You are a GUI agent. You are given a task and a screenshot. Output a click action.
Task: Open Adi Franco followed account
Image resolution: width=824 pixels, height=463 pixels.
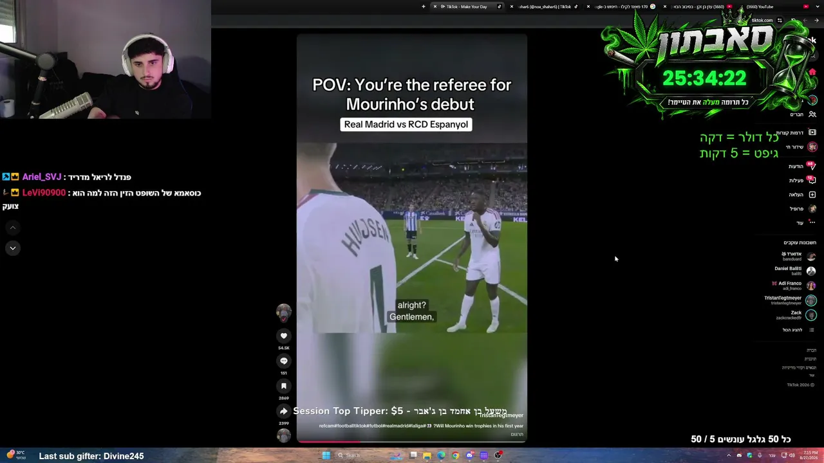click(x=795, y=286)
